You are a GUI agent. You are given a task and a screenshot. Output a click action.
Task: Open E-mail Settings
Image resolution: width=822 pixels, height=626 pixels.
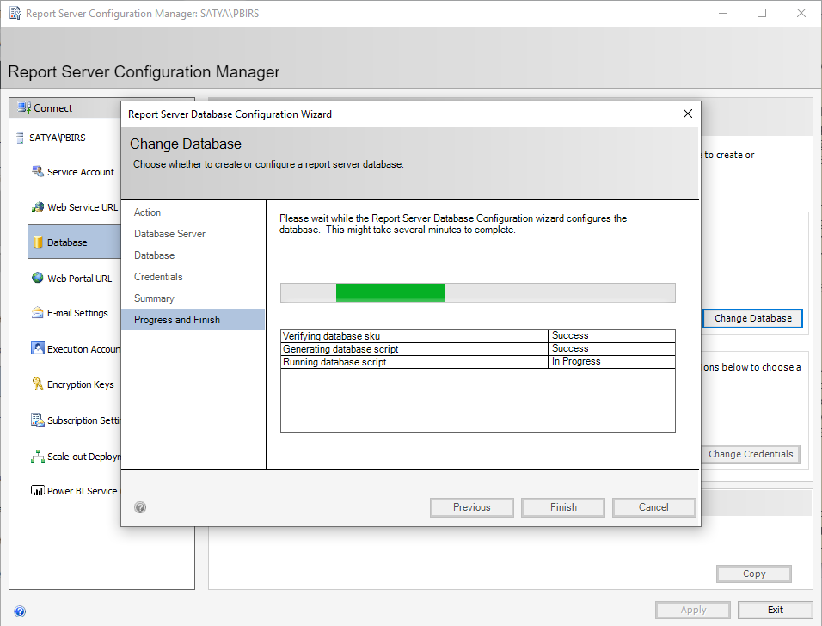pyautogui.click(x=38, y=313)
